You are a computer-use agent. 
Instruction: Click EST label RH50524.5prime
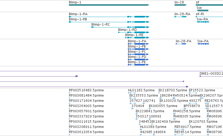[x=186, y=96]
